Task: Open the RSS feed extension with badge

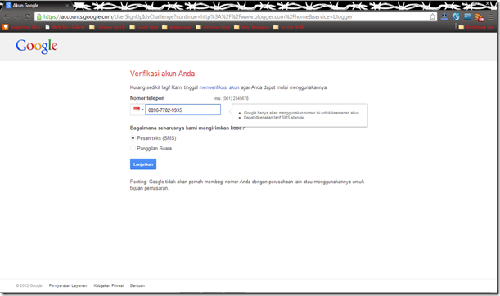Action: pos(480,17)
